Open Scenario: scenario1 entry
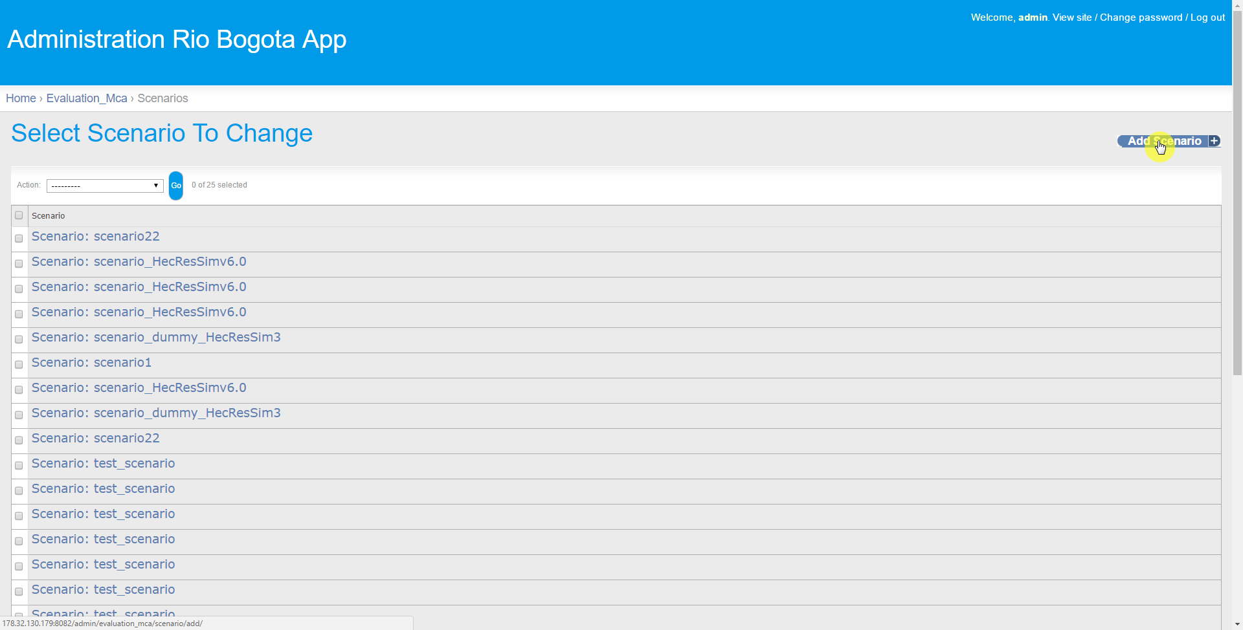Screen dimensions: 1243x630 pyautogui.click(x=91, y=363)
